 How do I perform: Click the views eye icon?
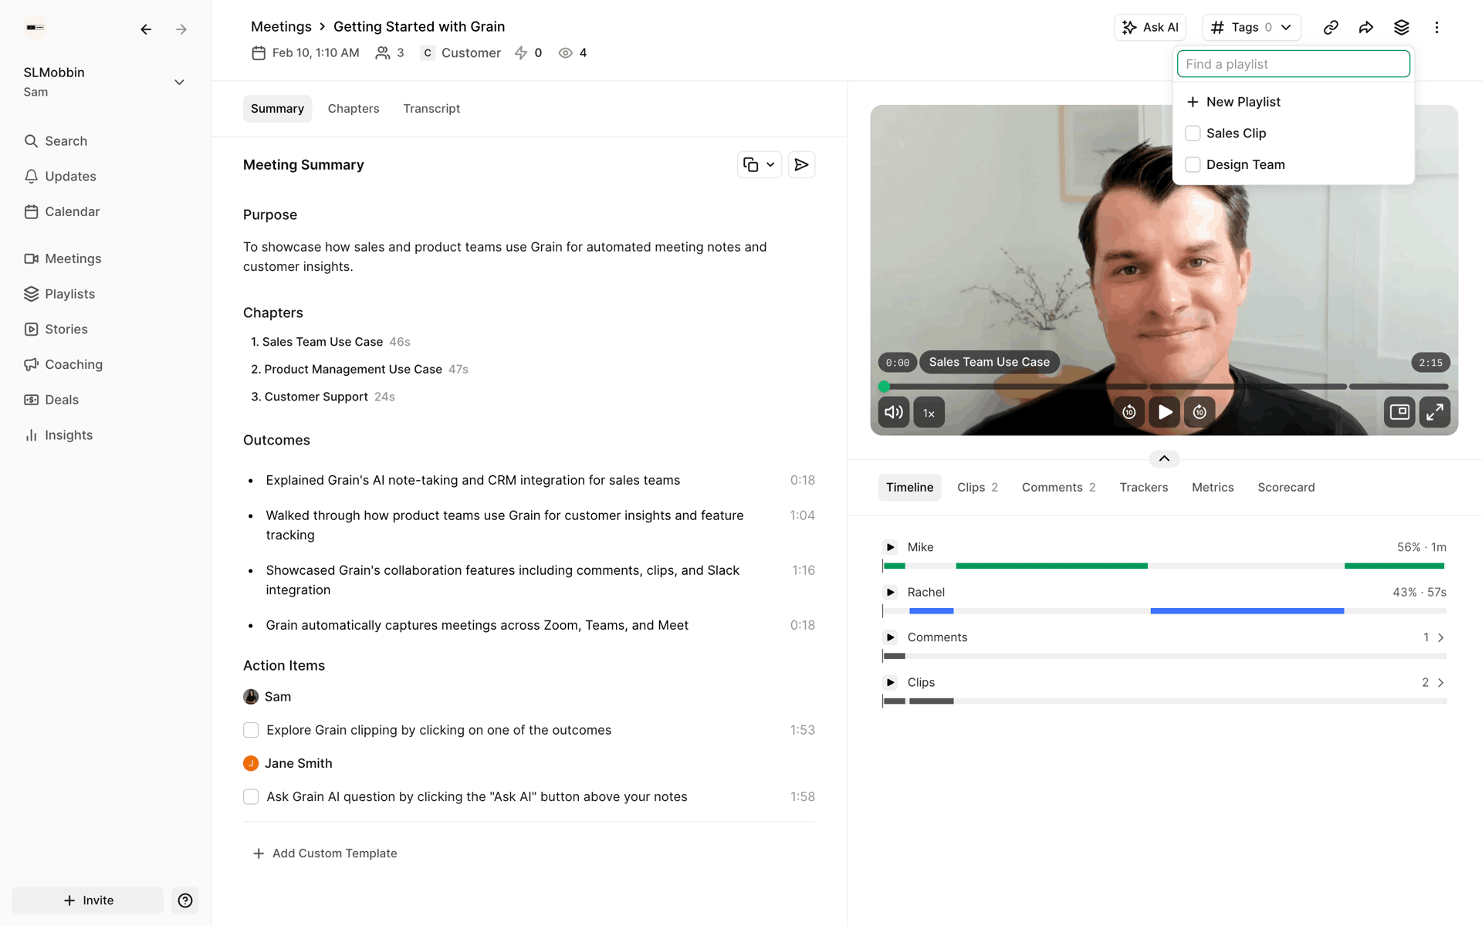[x=565, y=53]
